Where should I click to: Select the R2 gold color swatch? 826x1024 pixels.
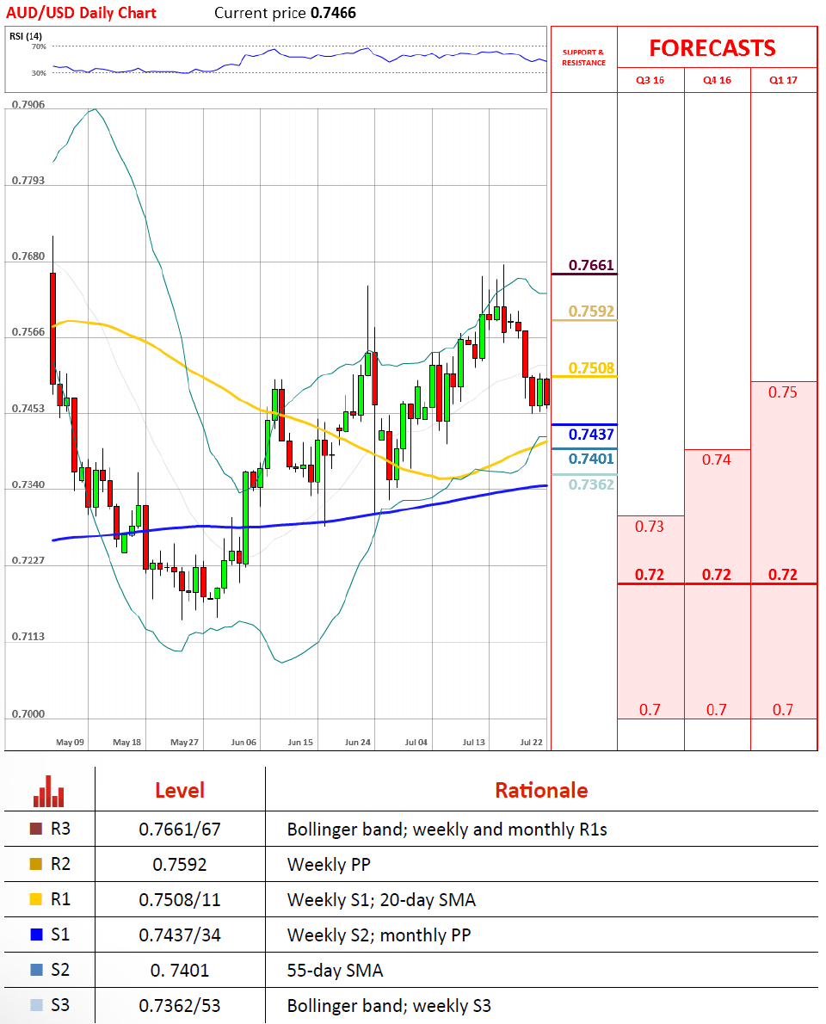pos(35,865)
